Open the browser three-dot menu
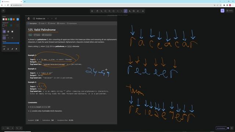The width and height of the screenshot is (235, 132). (x=233, y=5)
